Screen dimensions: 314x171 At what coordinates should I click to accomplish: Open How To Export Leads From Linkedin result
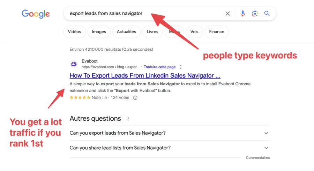[145, 76]
